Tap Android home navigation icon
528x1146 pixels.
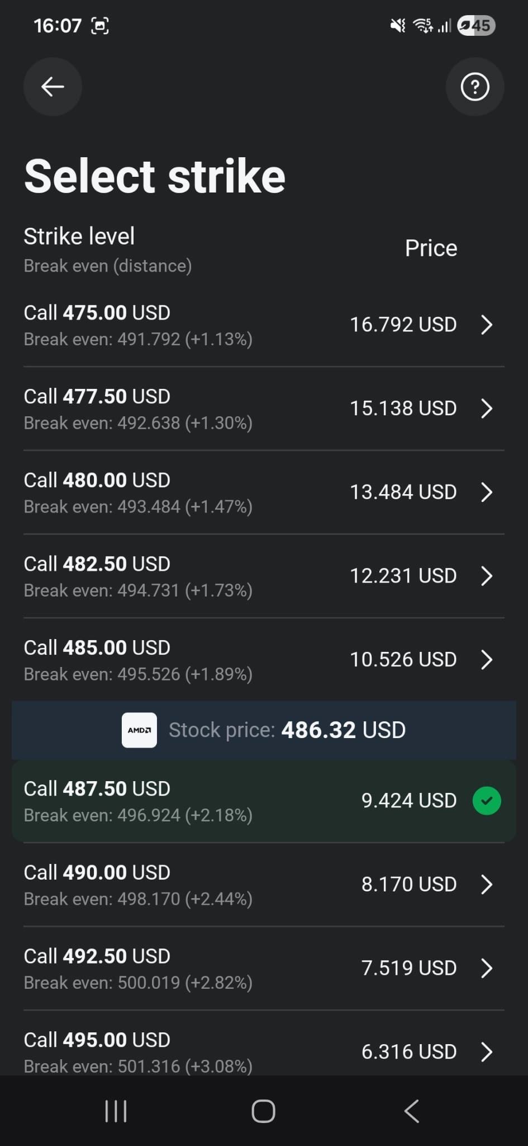pyautogui.click(x=264, y=1111)
